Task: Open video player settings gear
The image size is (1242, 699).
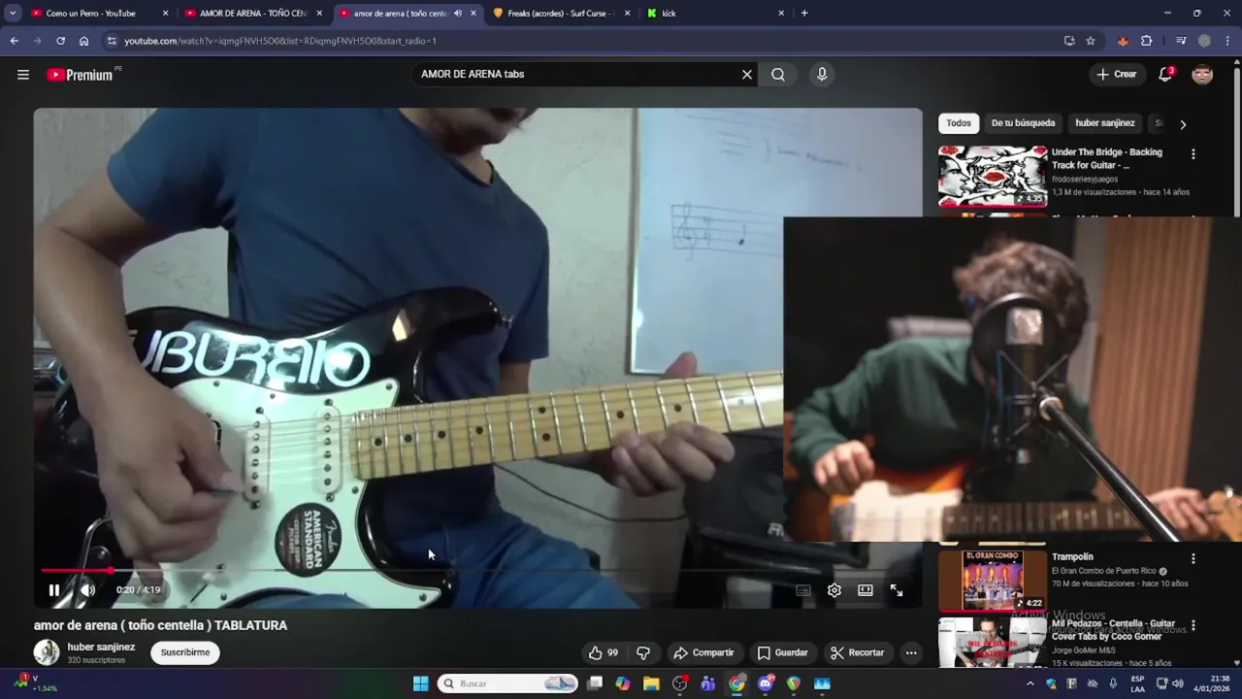Action: coord(833,589)
